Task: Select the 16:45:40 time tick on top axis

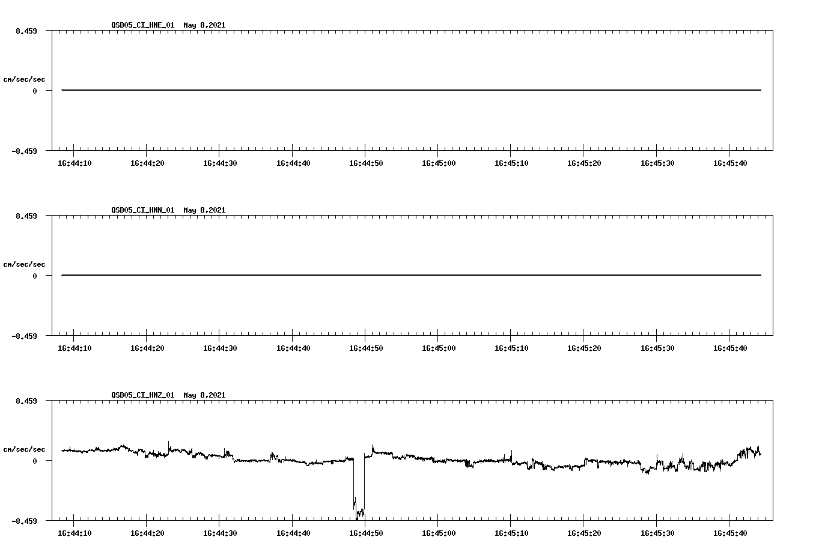Action: (729, 162)
